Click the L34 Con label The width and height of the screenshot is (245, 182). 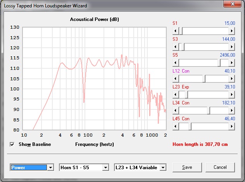(x=181, y=103)
